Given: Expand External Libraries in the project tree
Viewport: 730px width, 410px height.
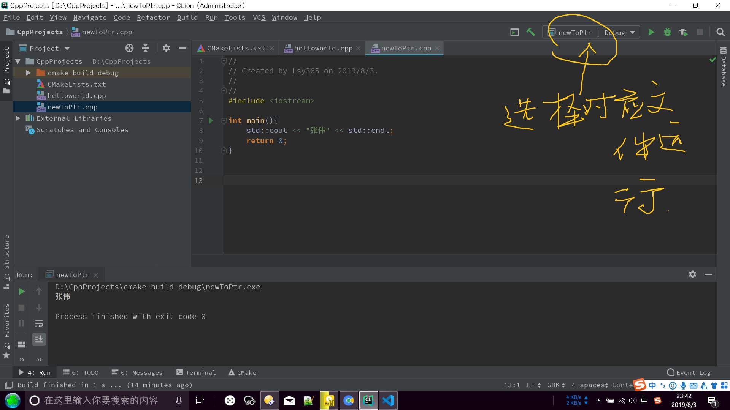Looking at the screenshot, I should coord(17,118).
